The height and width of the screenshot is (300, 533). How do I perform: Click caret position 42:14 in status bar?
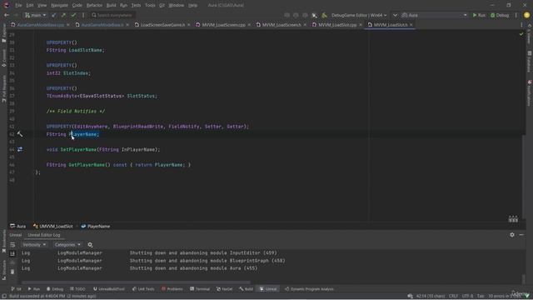(431, 296)
